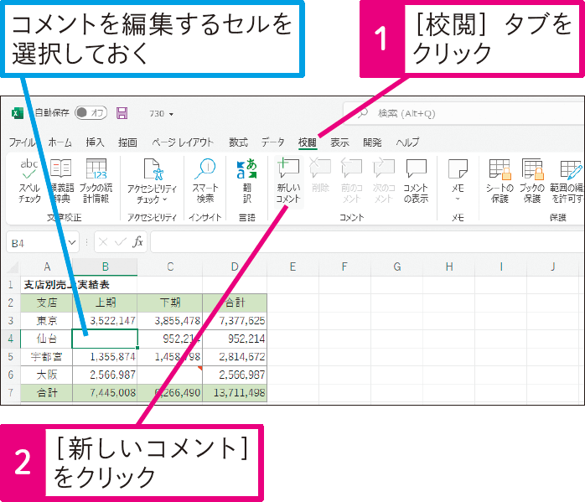Expand the Name Box dropdown arrow
Viewport: 585px width, 502px height.
[72, 243]
